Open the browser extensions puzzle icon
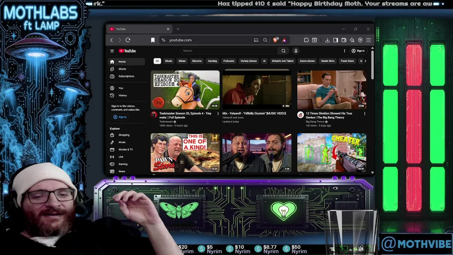The width and height of the screenshot is (453, 255). (x=306, y=40)
